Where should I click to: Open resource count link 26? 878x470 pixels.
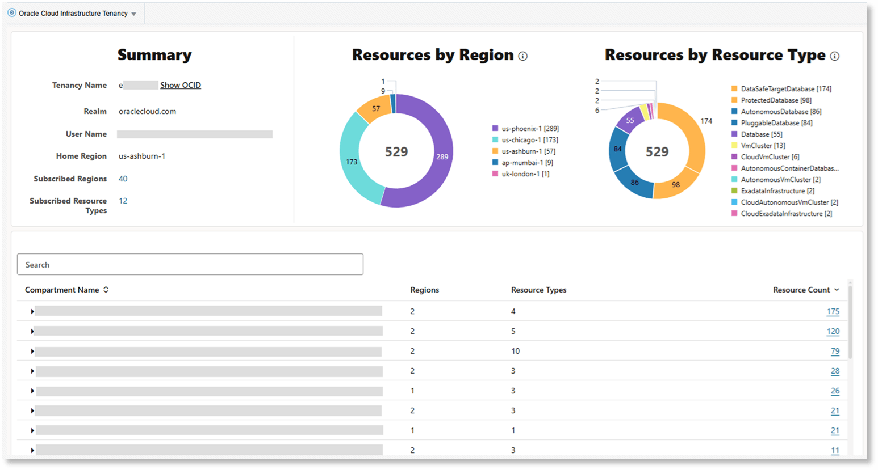835,391
